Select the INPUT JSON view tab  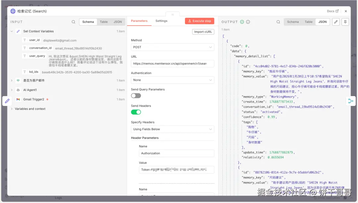pos(118,22)
